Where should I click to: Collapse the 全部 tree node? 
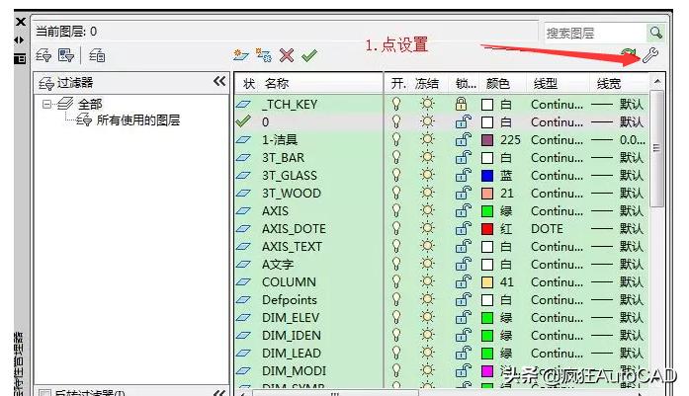(x=46, y=104)
